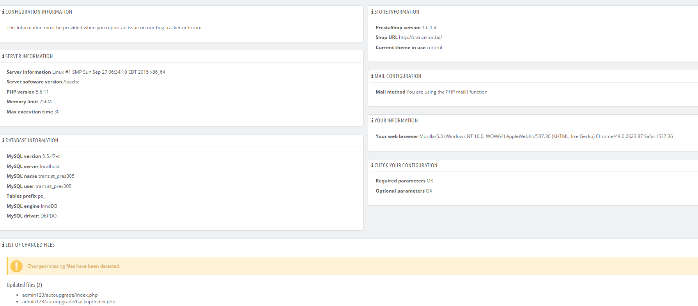Viewport: 698px width, 306px height.
Task: Click the info icon beside Server Information
Action: click(3, 56)
